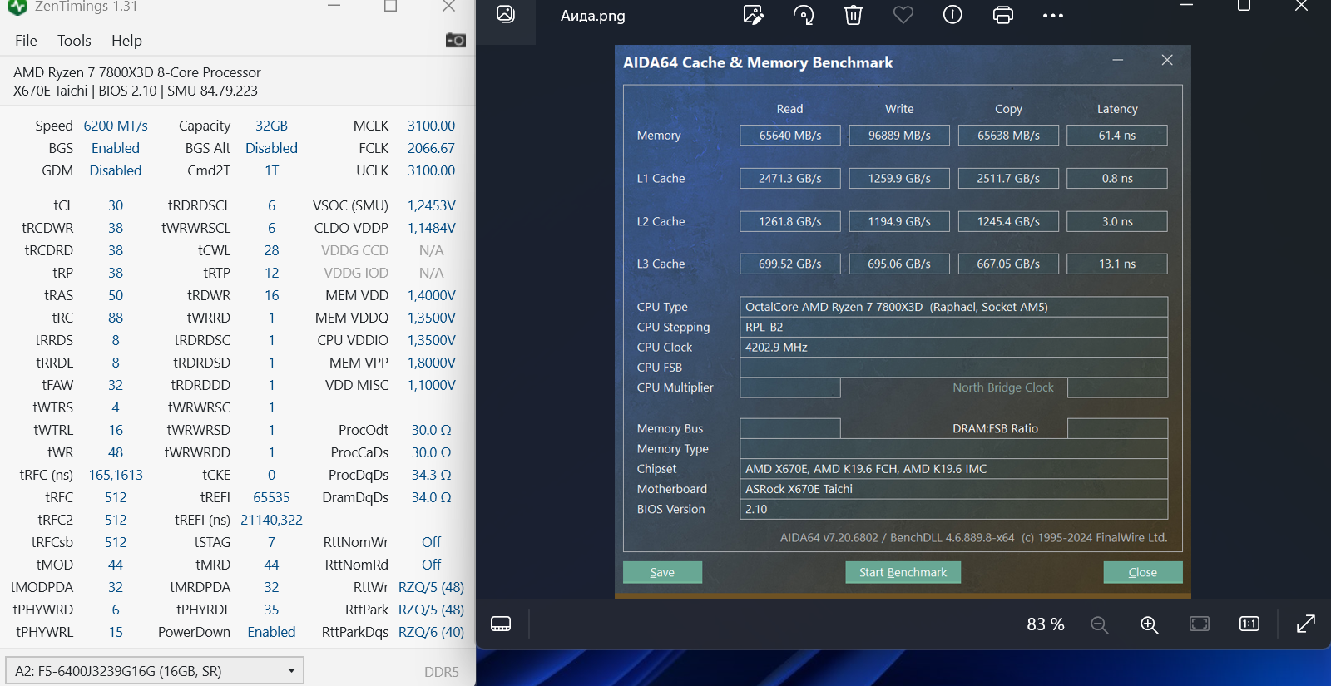Click the Chipset field AMD X670E
The width and height of the screenshot is (1331, 686).
[x=953, y=469]
